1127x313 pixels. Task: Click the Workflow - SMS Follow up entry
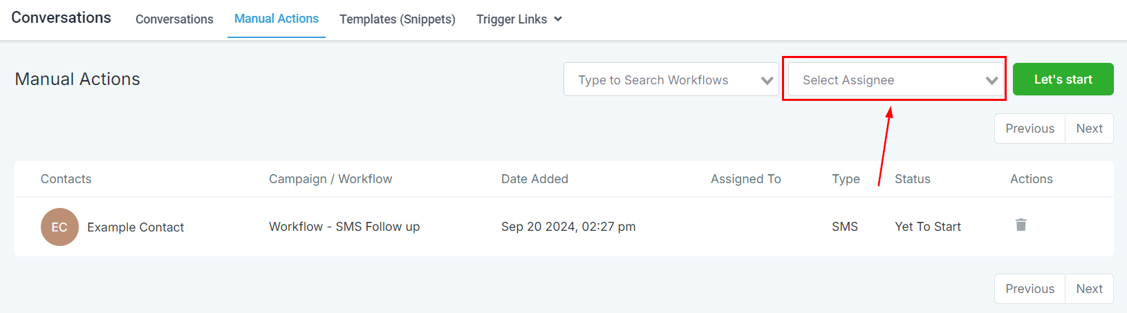(344, 227)
